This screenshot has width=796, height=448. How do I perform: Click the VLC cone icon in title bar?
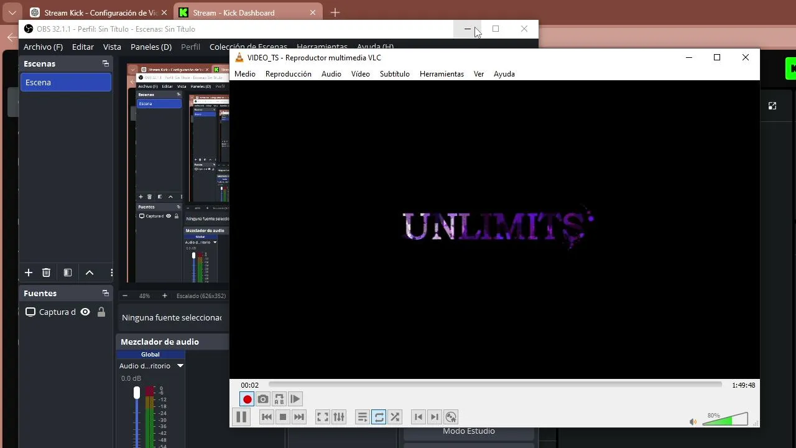(239, 57)
